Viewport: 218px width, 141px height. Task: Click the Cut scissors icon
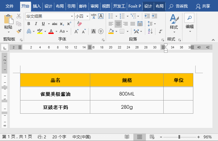(19, 16)
